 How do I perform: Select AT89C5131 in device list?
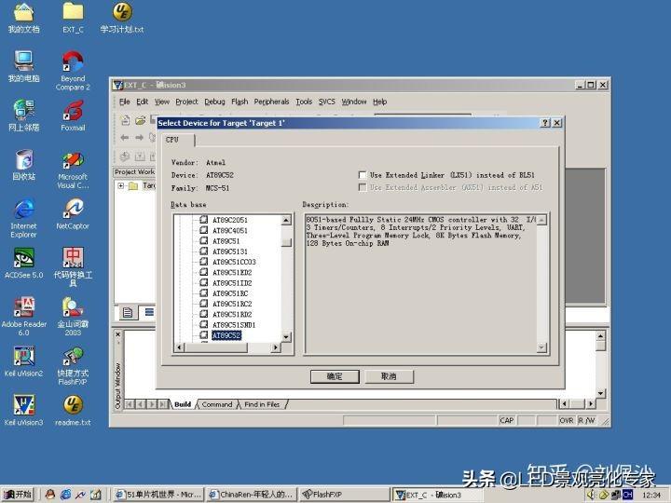(x=230, y=251)
